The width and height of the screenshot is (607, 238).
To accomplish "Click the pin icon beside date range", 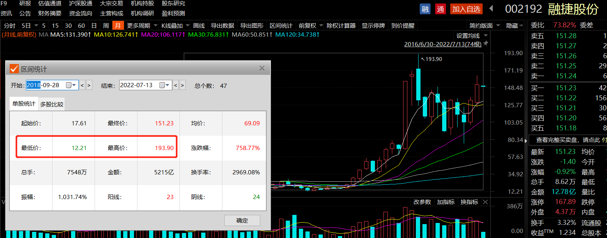I will [486, 44].
